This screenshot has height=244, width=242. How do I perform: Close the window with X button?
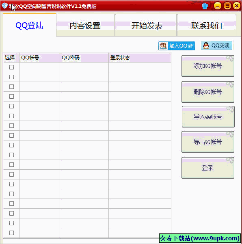[237, 6]
